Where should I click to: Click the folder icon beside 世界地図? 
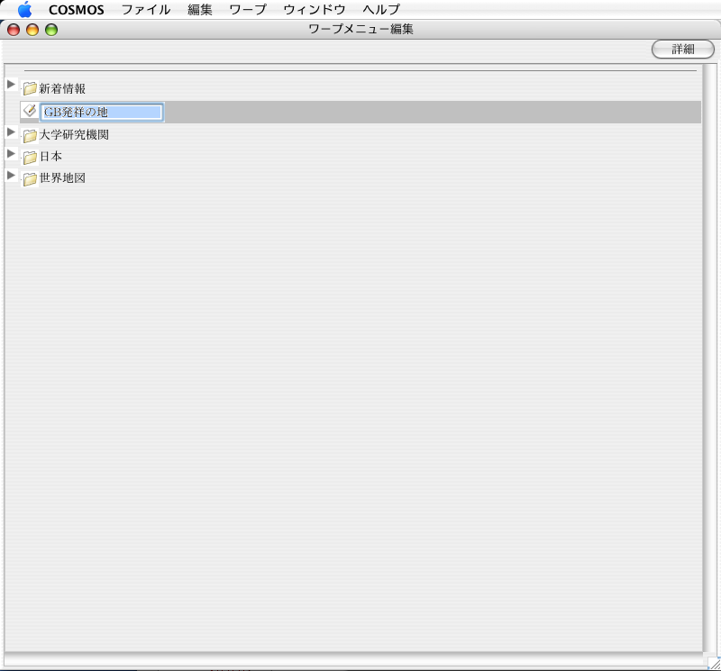tap(30, 178)
